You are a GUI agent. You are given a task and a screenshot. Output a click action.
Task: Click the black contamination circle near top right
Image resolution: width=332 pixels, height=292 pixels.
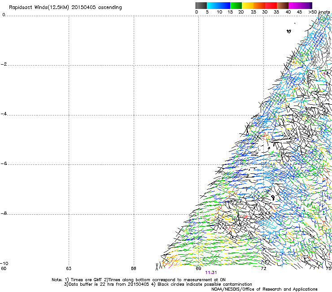[x=289, y=31]
